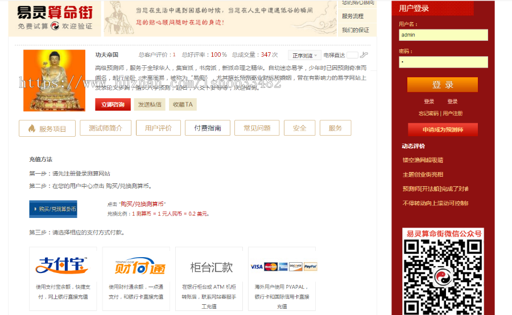The width and height of the screenshot is (512, 315).
Task: Click the 兑换比例 exchange rate line
Action: point(158,214)
